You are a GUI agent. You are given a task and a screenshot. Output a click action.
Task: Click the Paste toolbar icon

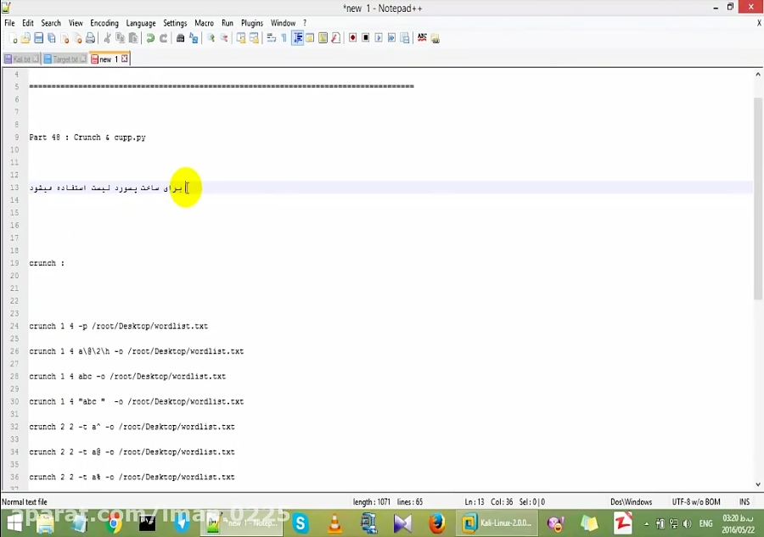[133, 38]
